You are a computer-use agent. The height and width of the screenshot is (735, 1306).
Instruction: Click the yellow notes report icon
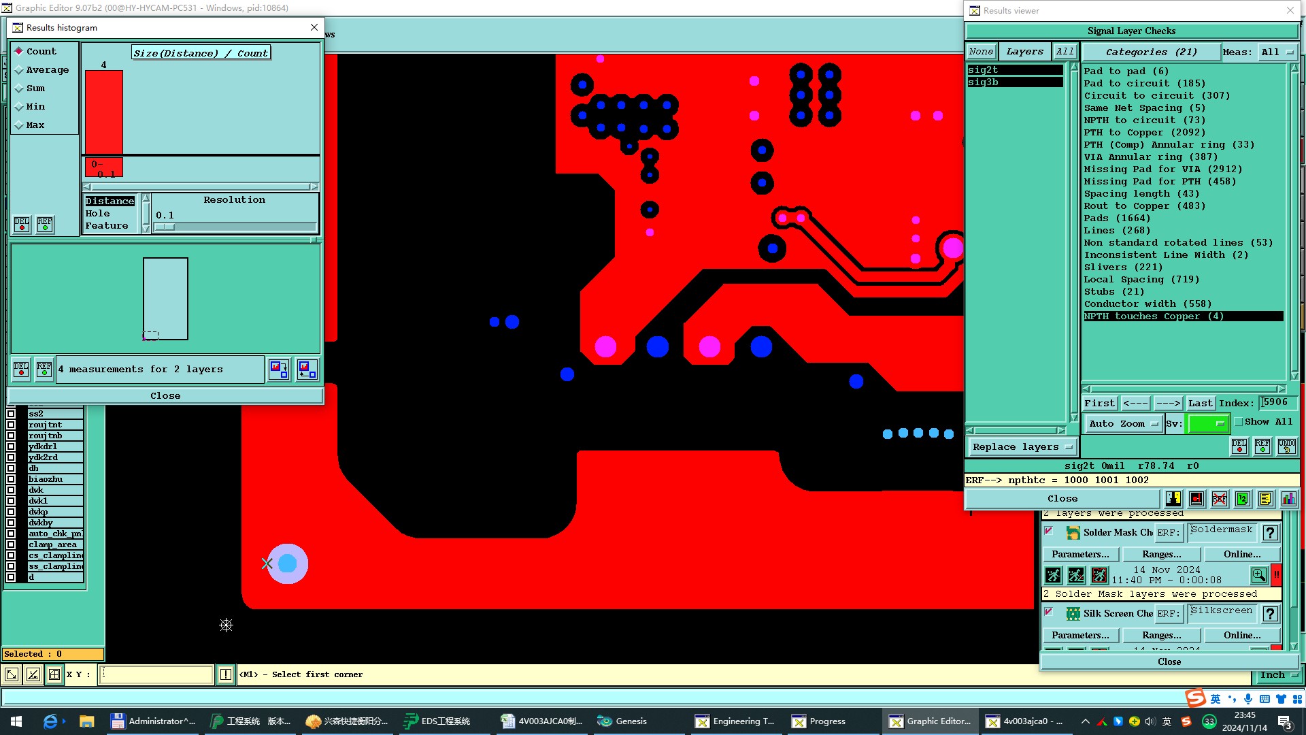[x=1265, y=499]
